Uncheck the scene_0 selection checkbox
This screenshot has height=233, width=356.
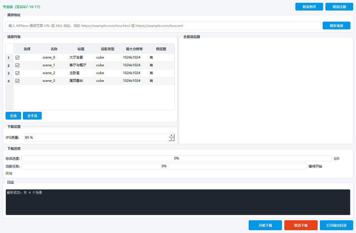(x=18, y=58)
